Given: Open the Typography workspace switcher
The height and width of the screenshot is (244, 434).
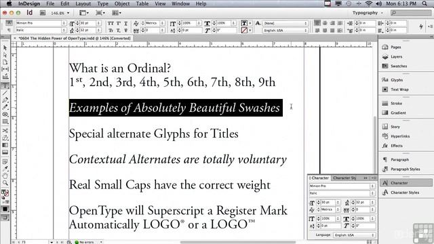Looking at the screenshot, I should pos(368,13).
